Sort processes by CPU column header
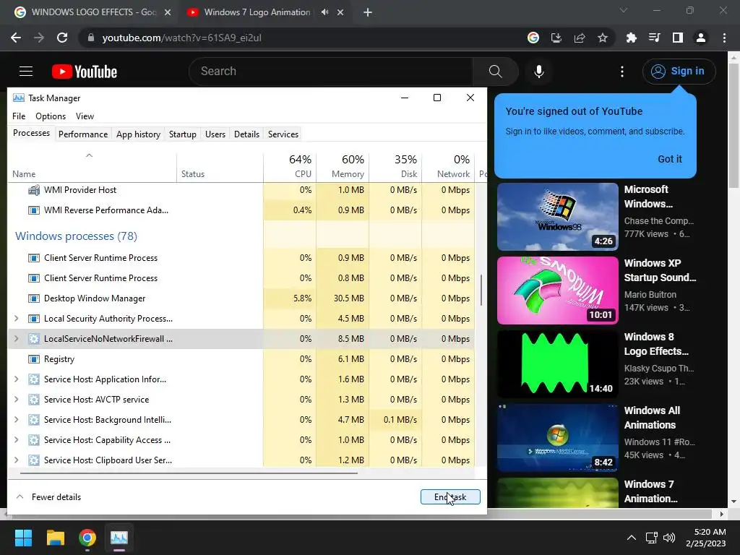This screenshot has height=555, width=740. point(290,167)
